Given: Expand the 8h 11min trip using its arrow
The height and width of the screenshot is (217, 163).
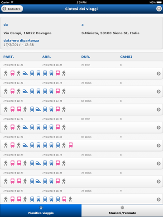Looking at the screenshot, I should [x=158, y=146].
